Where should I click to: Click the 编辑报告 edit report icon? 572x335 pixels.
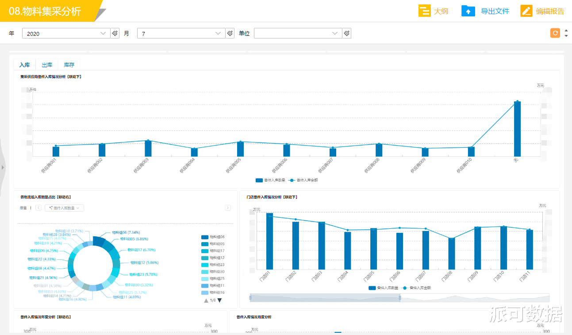point(526,11)
